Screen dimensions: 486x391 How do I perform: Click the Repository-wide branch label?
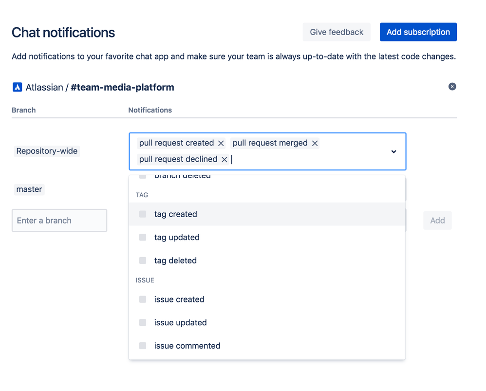point(47,151)
